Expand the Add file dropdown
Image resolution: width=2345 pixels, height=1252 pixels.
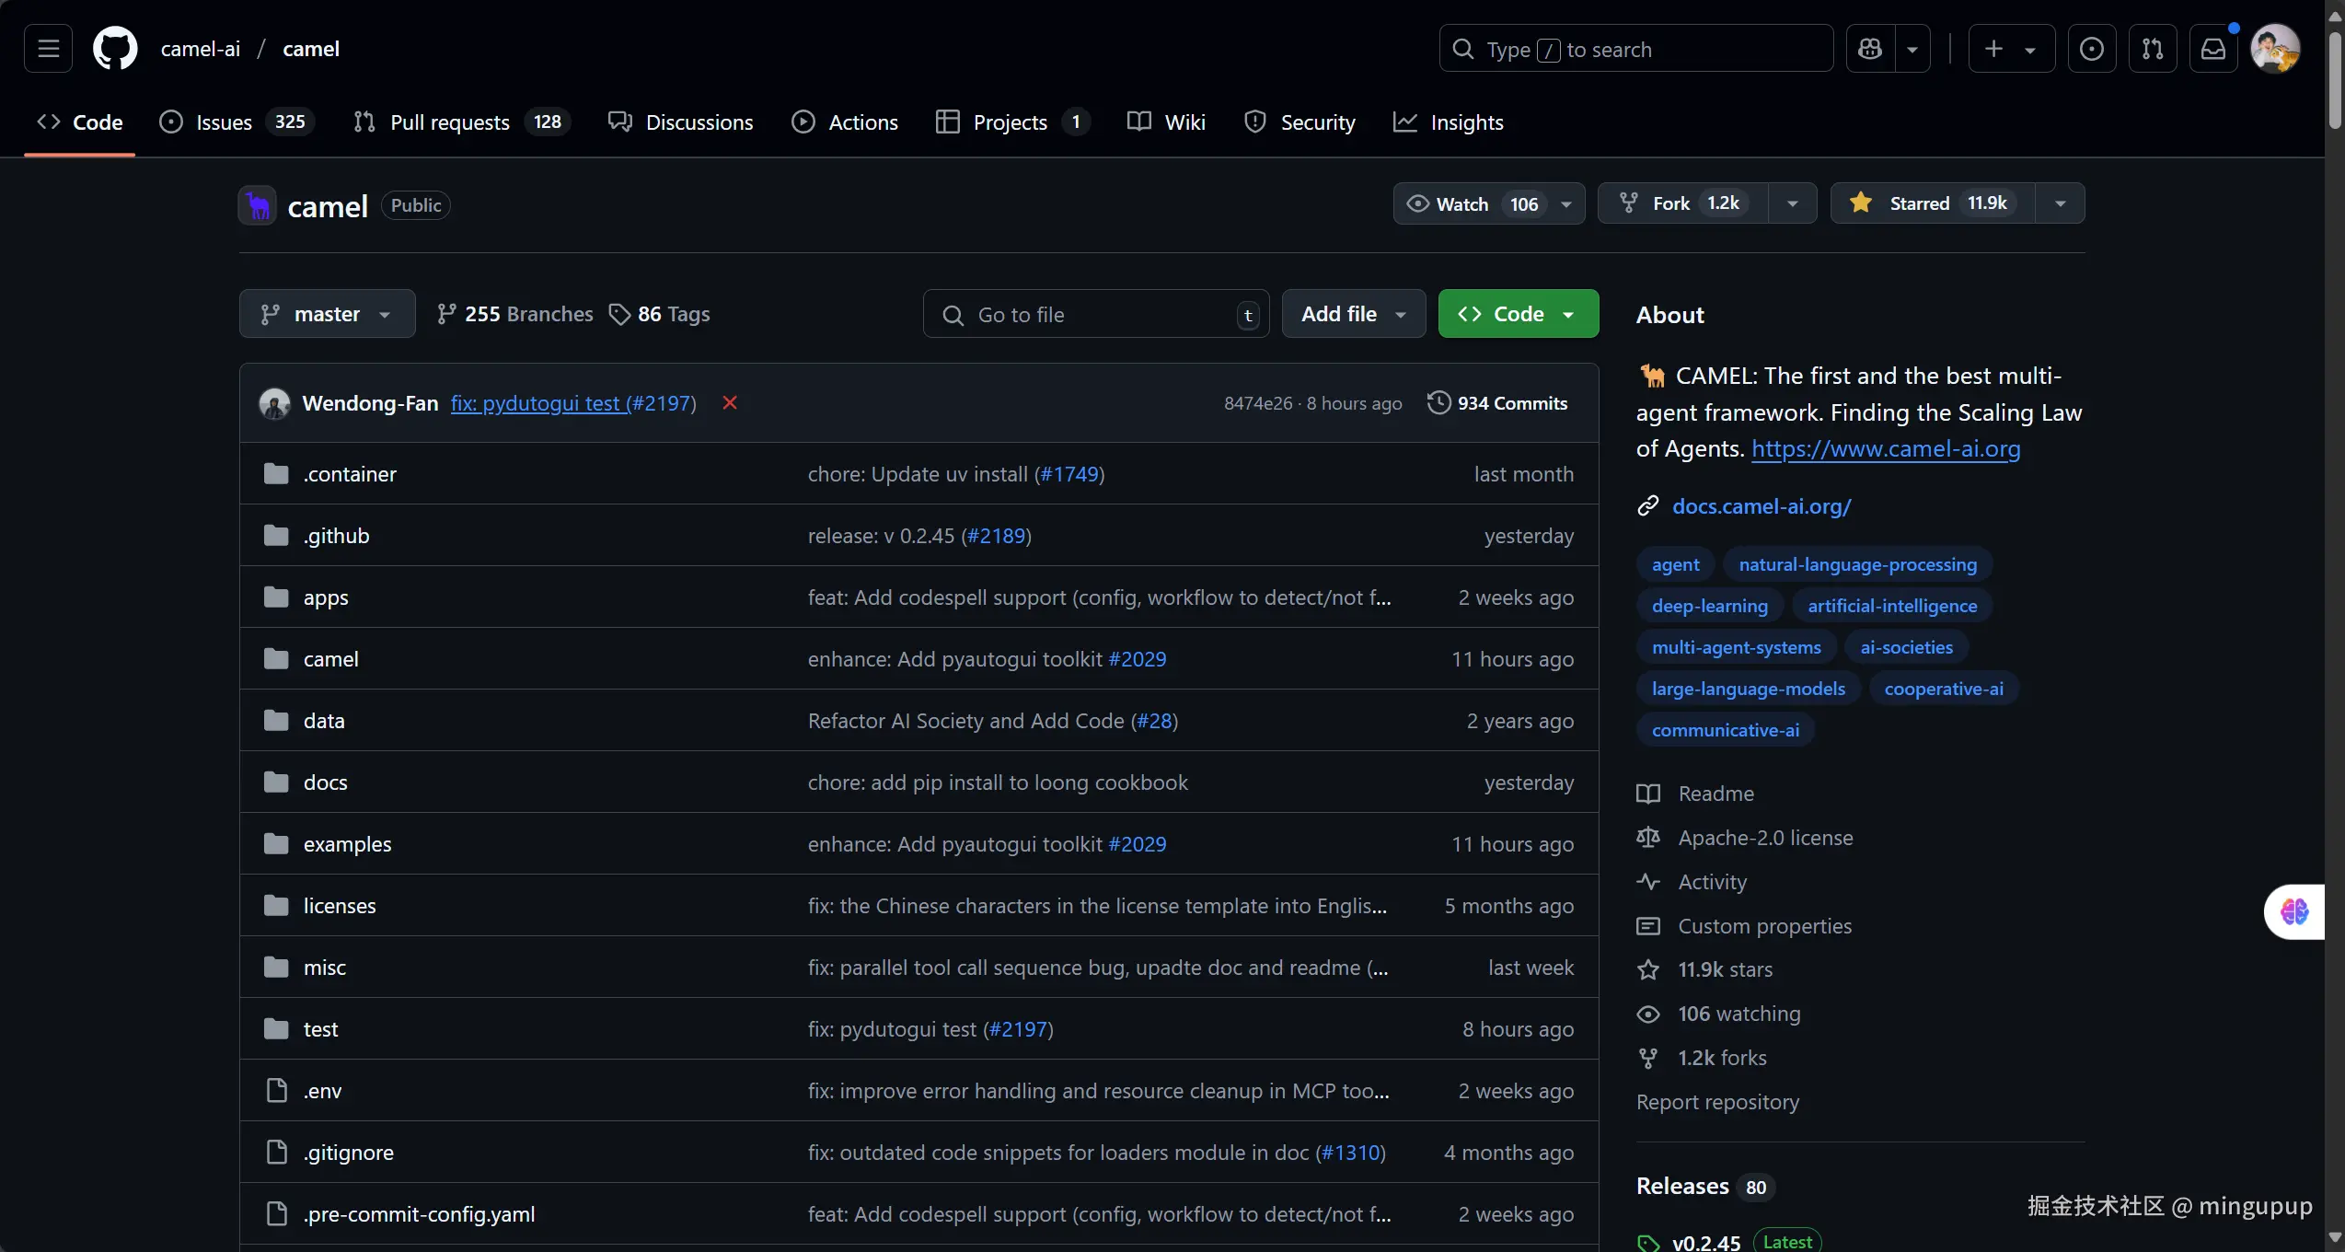coord(1353,314)
